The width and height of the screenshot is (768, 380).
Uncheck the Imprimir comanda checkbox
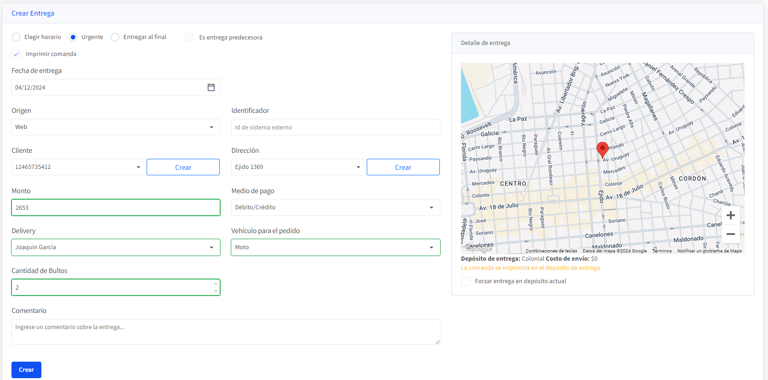click(16, 54)
